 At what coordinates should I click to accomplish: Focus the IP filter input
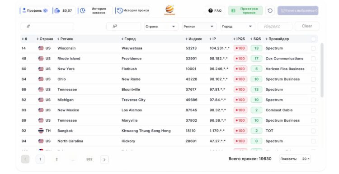[124, 26]
